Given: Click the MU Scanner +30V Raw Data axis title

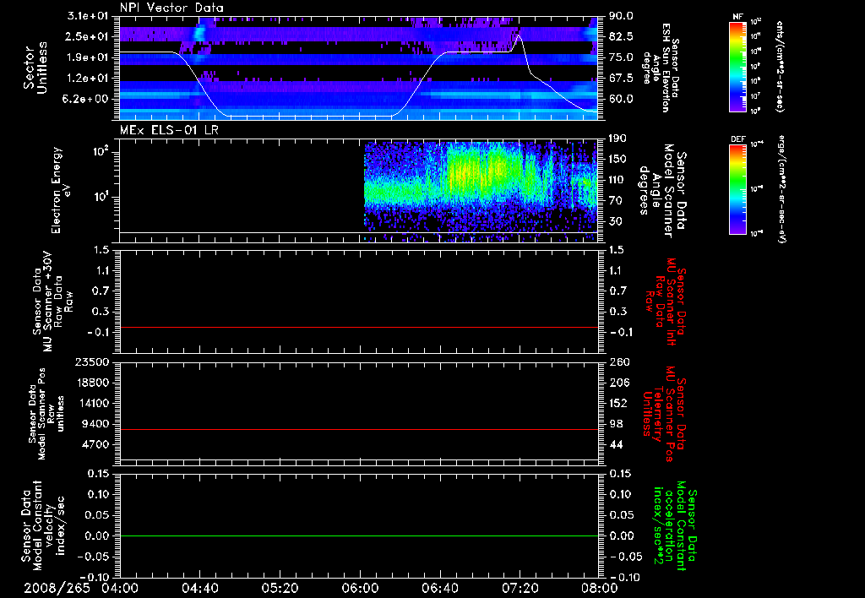Looking at the screenshot, I should (x=52, y=302).
